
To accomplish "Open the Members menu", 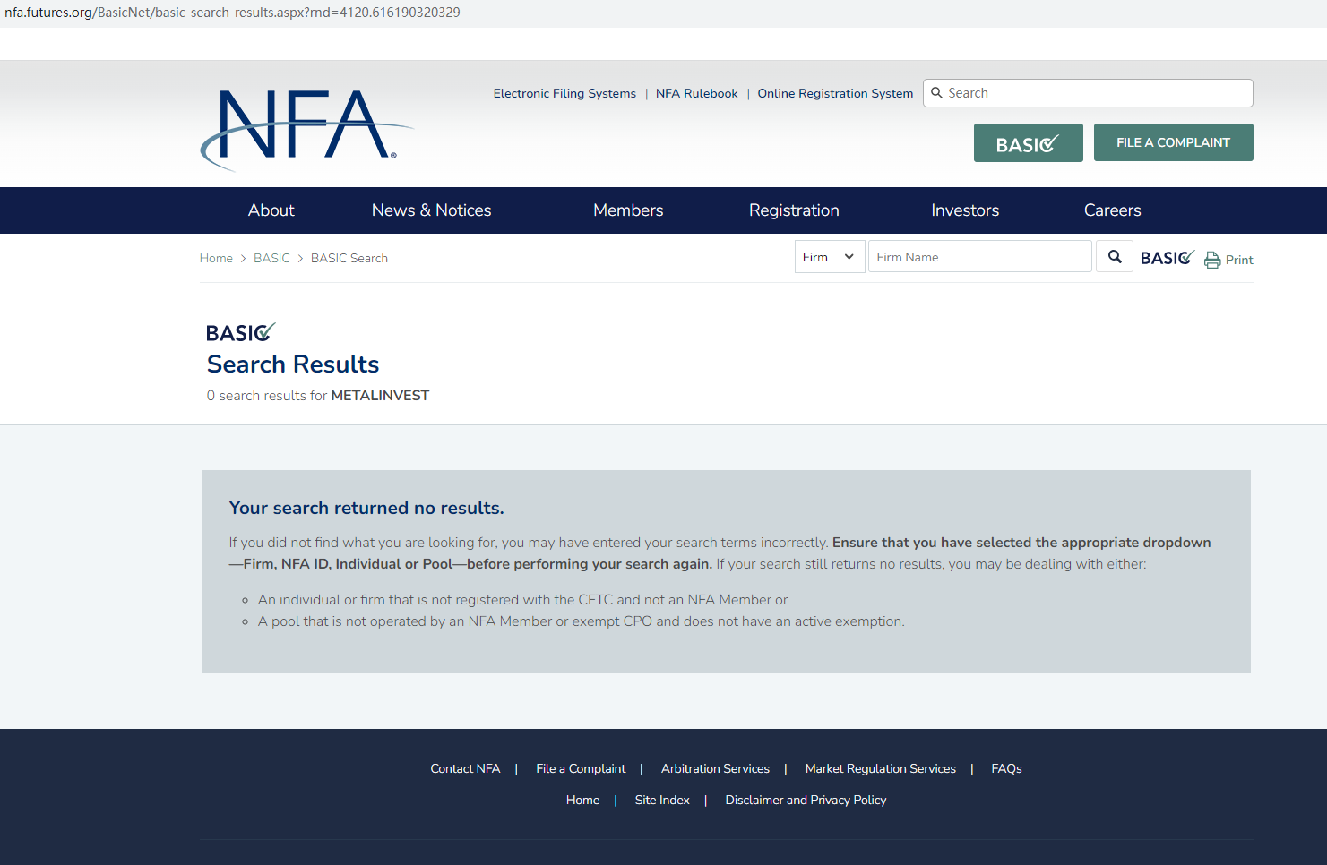I will 628,210.
